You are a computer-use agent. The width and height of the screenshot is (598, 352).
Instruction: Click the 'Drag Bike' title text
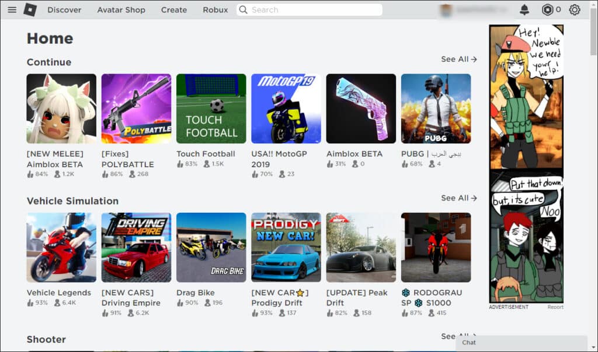195,293
